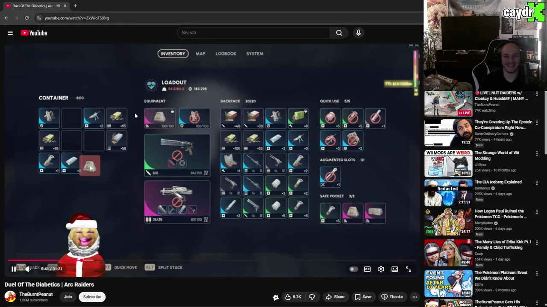Mute the video volume
Image resolution: width=547 pixels, height=307 pixels.
click(x=28, y=269)
